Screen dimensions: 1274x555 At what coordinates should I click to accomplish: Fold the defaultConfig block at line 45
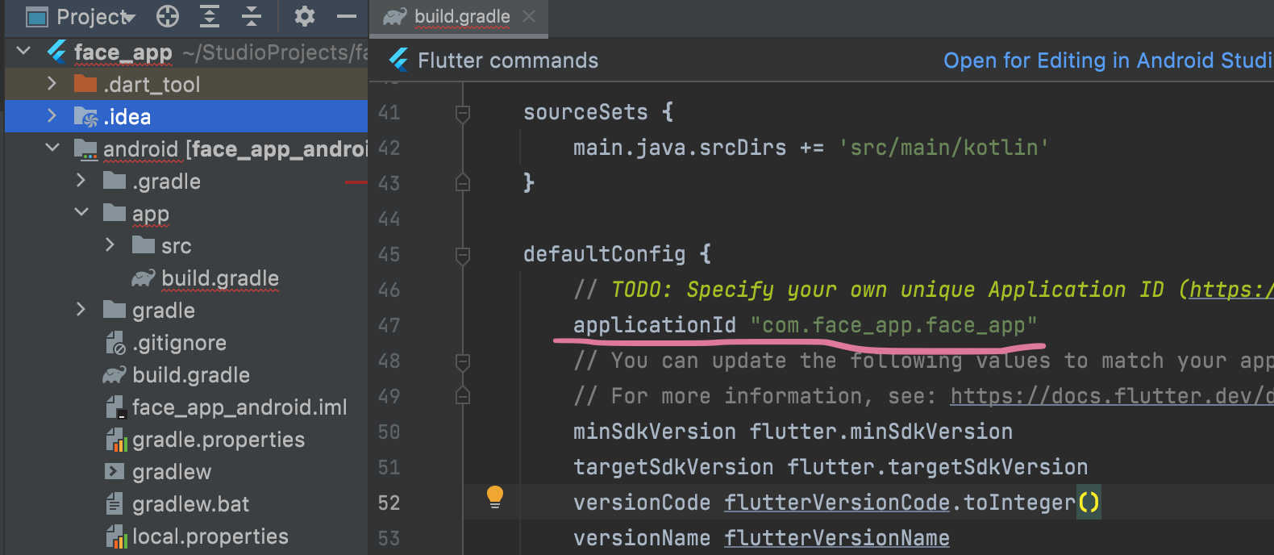coord(463,256)
